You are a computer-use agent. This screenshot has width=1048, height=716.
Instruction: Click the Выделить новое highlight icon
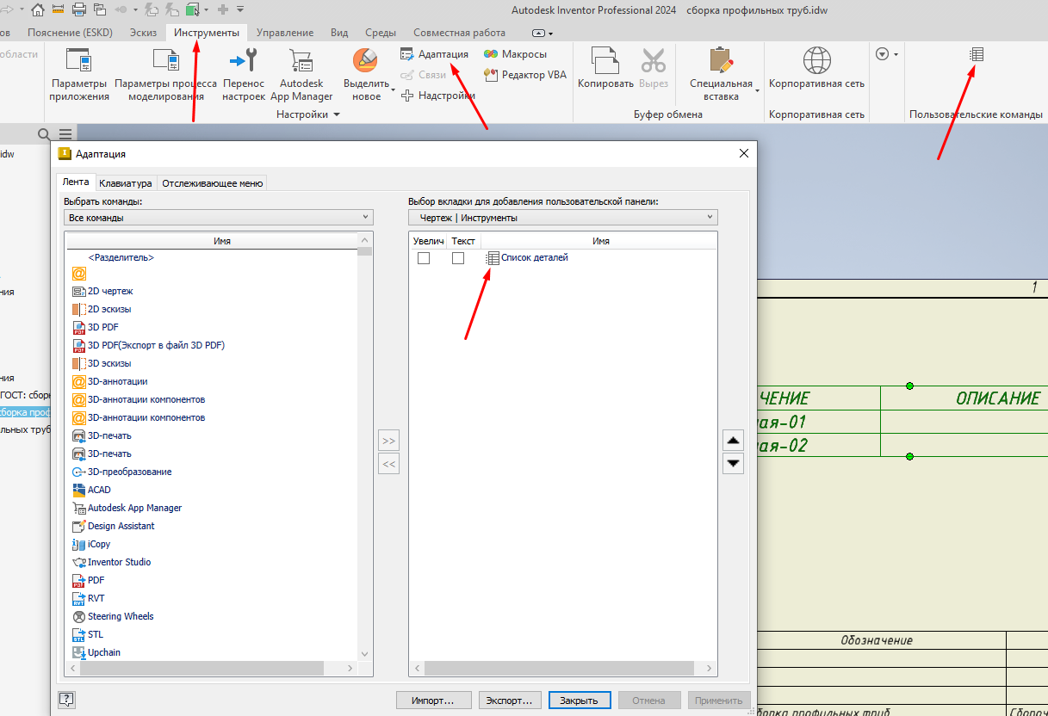point(366,60)
